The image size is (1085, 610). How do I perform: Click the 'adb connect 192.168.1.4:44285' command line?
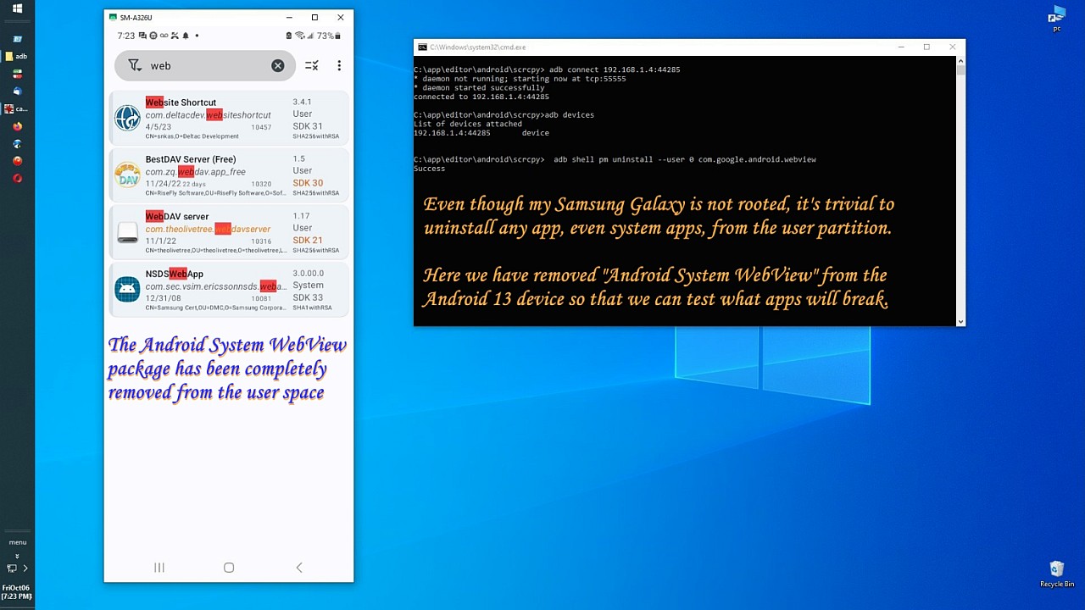click(x=547, y=69)
